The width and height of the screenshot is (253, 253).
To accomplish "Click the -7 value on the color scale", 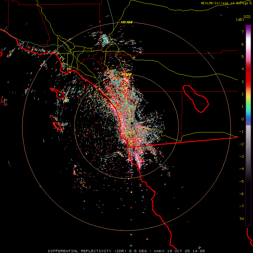I will coord(241,206).
